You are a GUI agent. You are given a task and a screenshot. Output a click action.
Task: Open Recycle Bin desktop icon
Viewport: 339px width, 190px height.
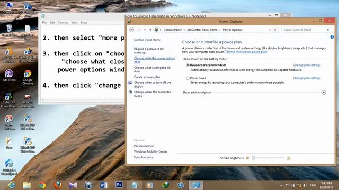point(9,31)
